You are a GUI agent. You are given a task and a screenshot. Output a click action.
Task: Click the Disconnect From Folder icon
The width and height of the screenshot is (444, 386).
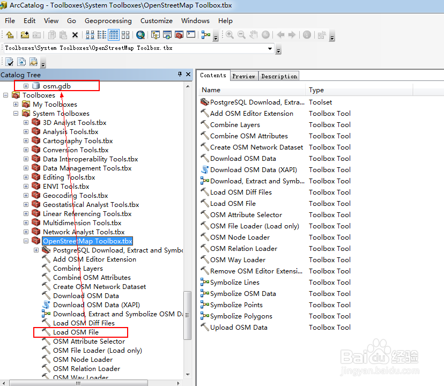36,35
